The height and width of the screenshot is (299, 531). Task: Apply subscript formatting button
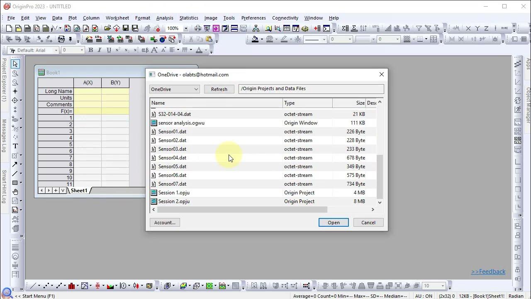click(x=127, y=50)
